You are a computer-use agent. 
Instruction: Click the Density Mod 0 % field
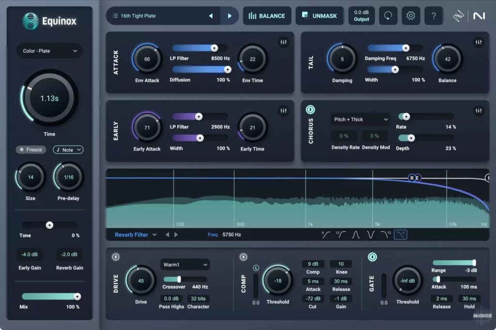pyautogui.click(x=374, y=136)
